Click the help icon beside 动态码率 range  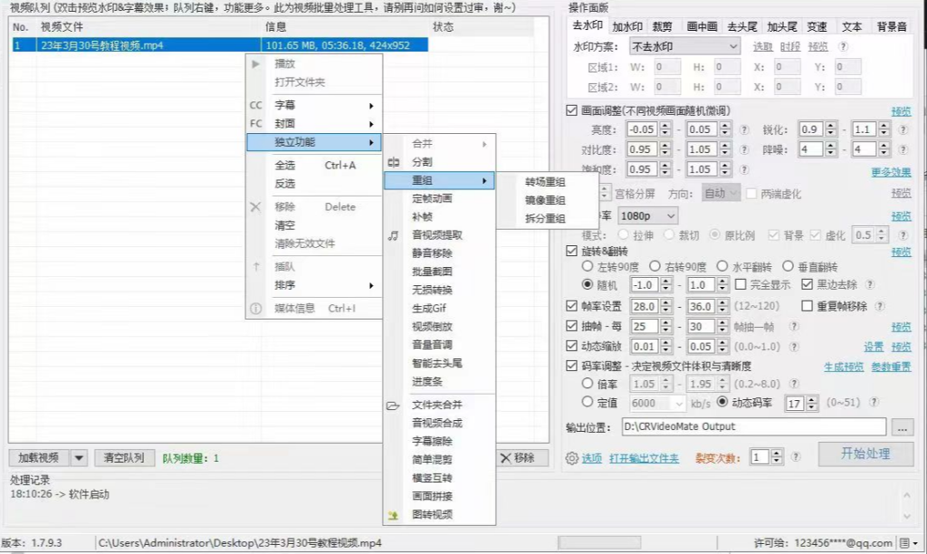coord(874,402)
